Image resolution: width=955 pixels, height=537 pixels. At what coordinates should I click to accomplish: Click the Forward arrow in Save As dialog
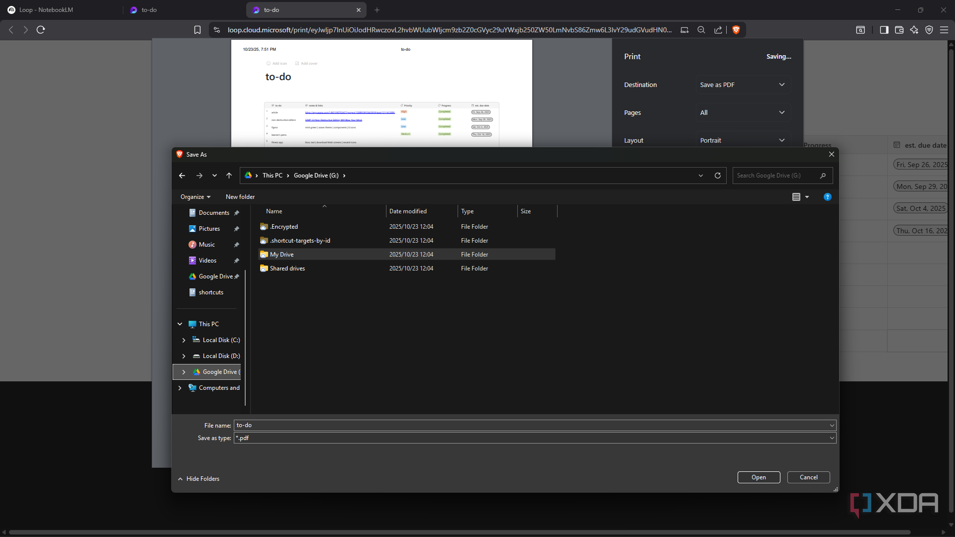pyautogui.click(x=199, y=176)
